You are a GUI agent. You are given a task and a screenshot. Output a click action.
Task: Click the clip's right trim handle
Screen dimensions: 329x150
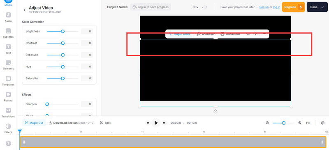[322, 142]
